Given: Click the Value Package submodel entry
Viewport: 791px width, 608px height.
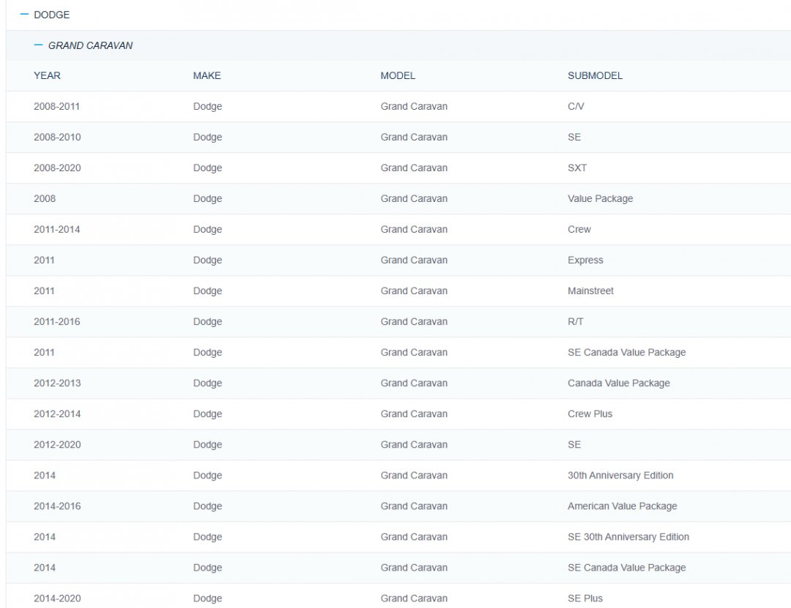Looking at the screenshot, I should tap(600, 198).
